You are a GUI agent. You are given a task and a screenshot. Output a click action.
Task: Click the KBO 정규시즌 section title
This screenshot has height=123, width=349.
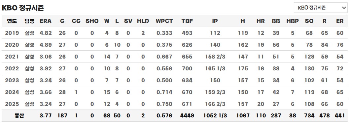click(x=23, y=8)
